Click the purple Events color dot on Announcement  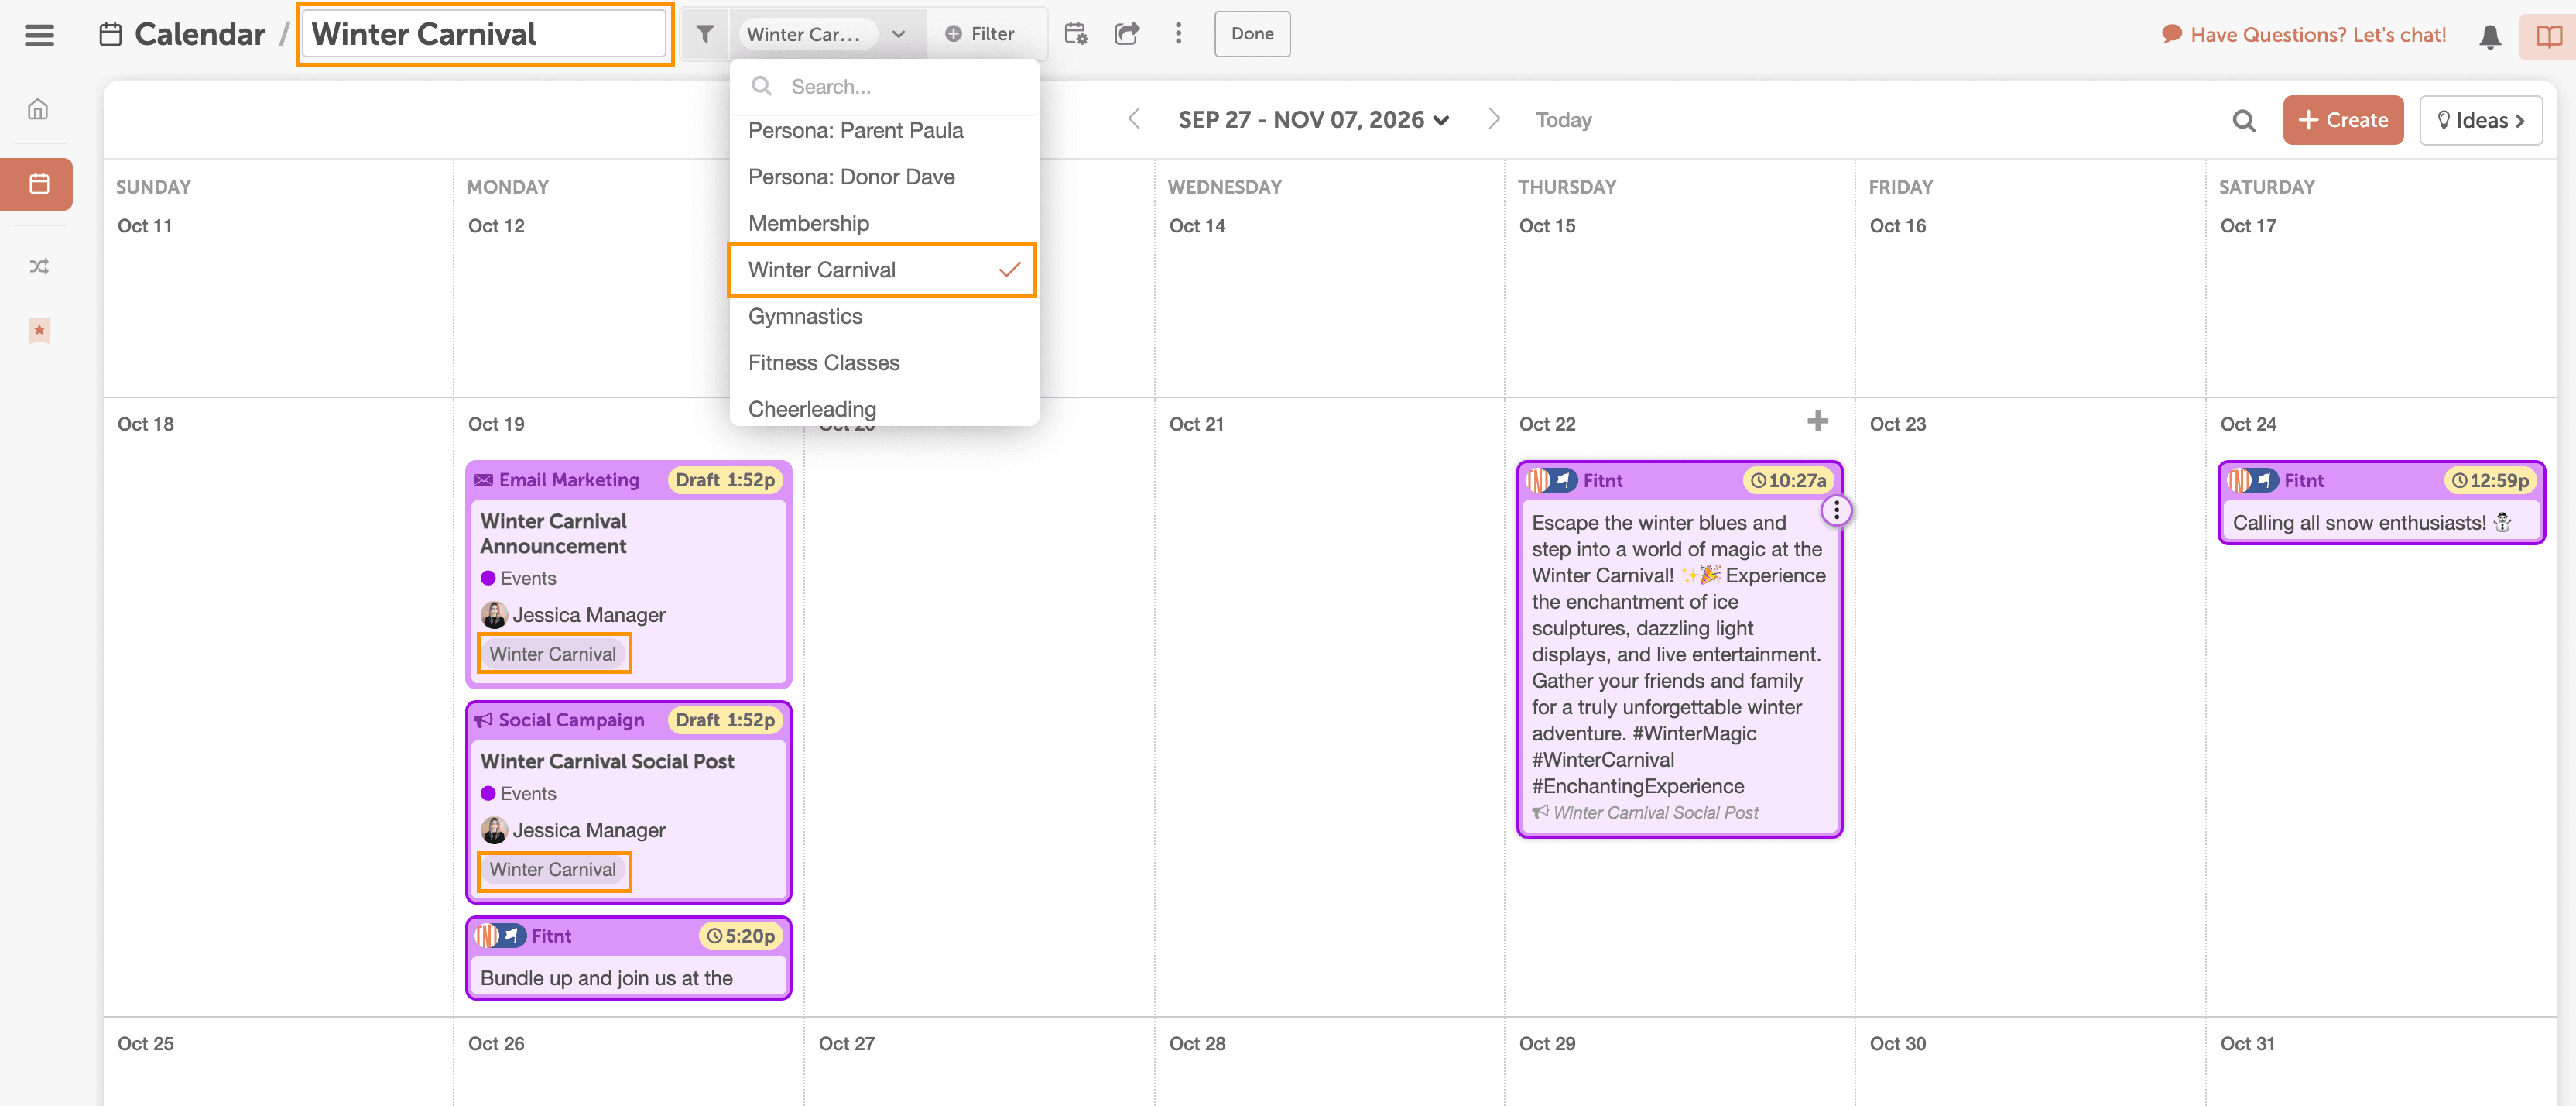click(x=488, y=579)
